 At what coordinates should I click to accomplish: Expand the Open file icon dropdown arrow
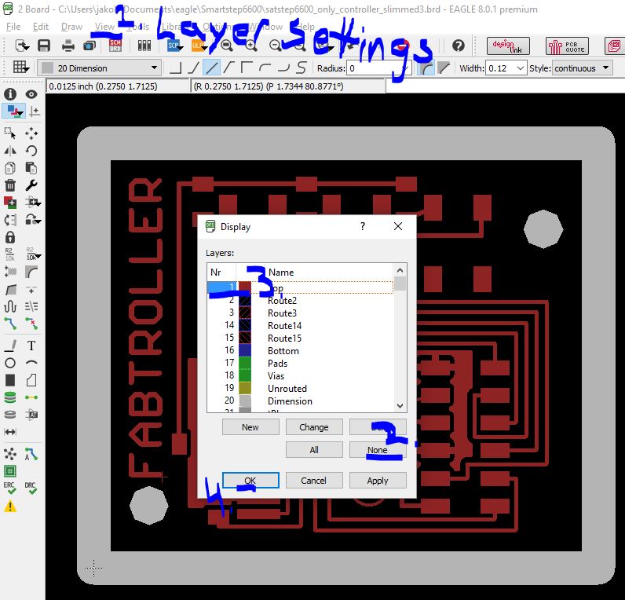tap(27, 48)
